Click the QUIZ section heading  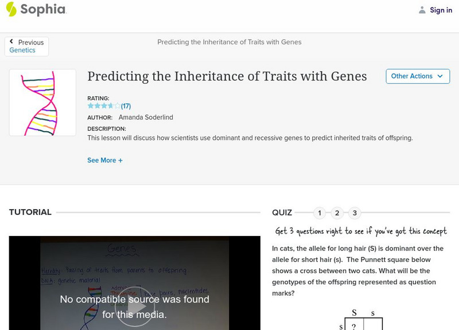pyautogui.click(x=282, y=213)
